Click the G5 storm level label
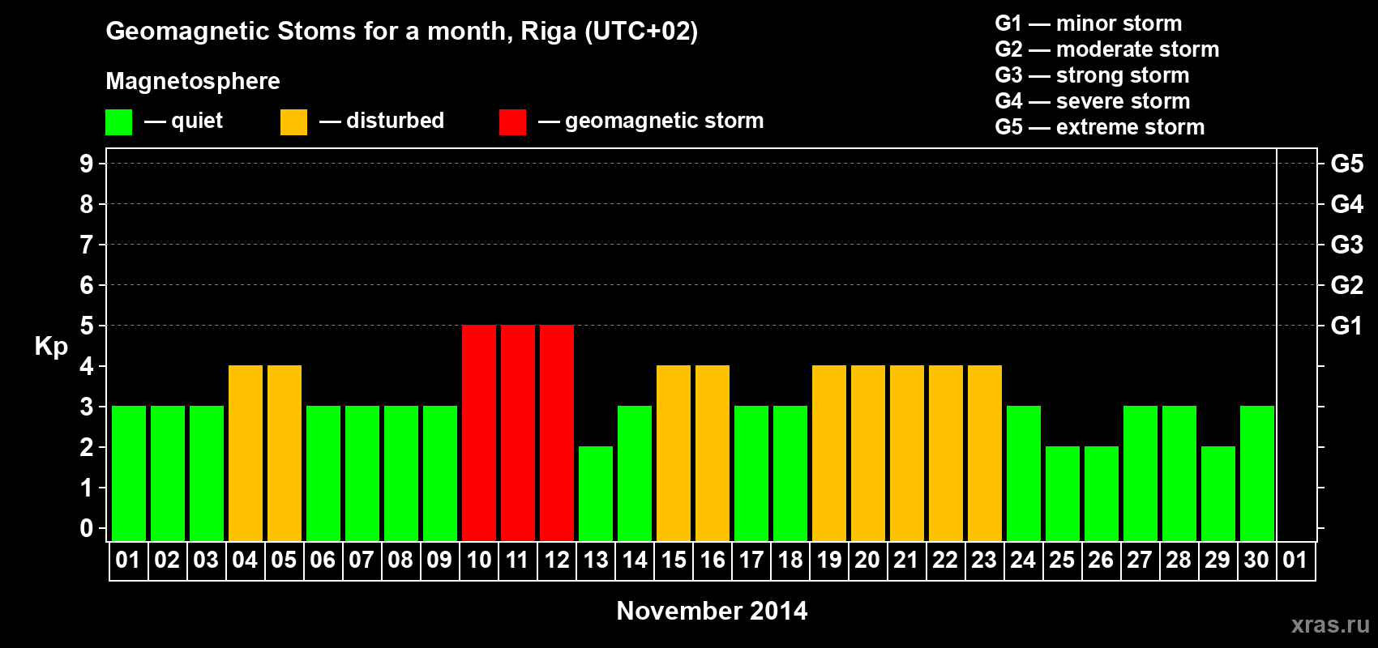Screen dimensions: 1378x648 tap(1346, 164)
